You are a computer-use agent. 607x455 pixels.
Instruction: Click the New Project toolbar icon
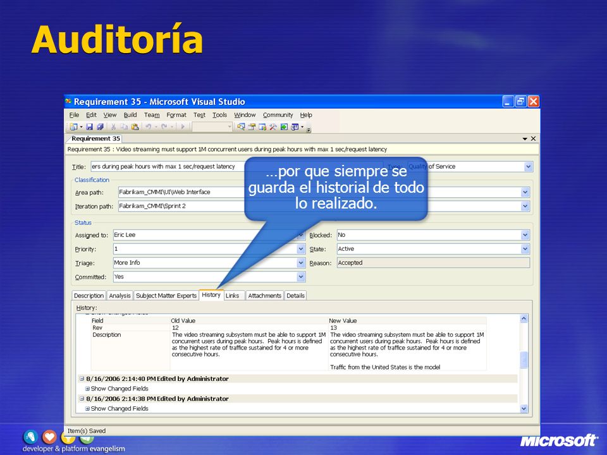[x=73, y=126]
